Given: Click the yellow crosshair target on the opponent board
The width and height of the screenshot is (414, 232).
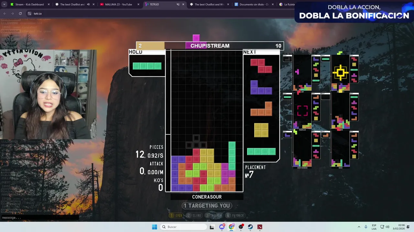Looking at the screenshot, I should 340,73.
